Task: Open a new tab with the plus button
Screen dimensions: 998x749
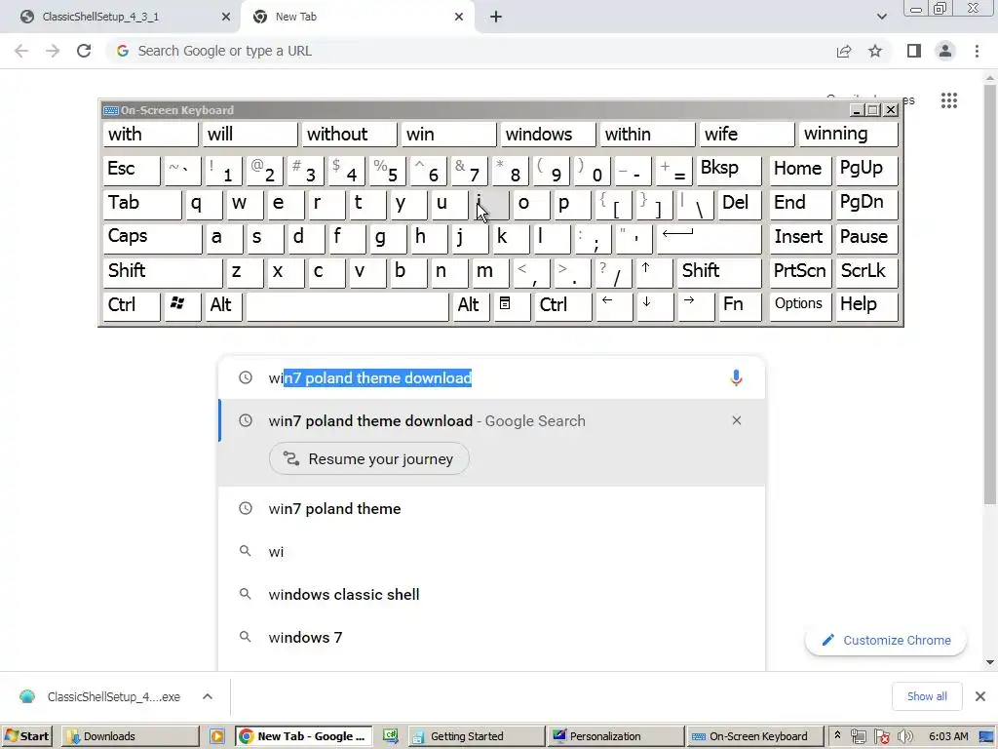Action: coord(496,17)
